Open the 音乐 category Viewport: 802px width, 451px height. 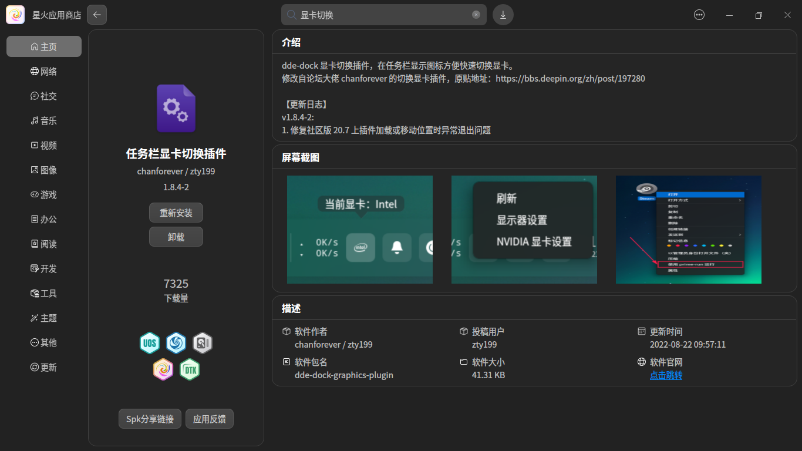click(44, 120)
